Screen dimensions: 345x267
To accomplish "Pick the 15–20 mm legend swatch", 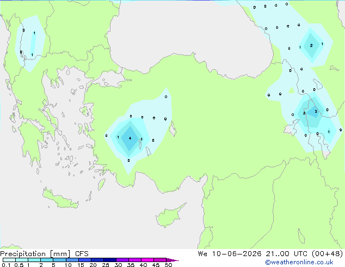I will click(84, 260).
